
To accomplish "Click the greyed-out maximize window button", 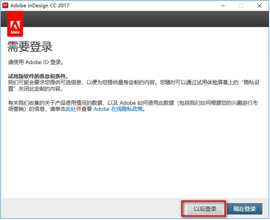I will [x=241, y=6].
